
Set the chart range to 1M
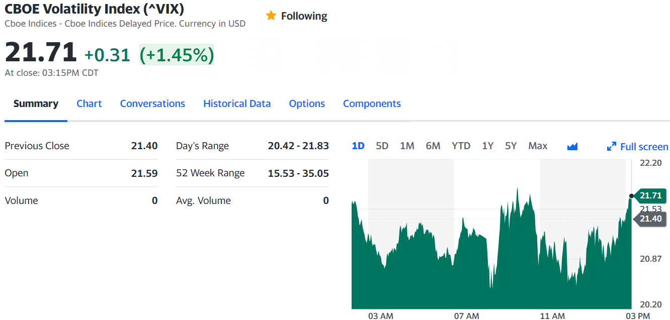407,146
